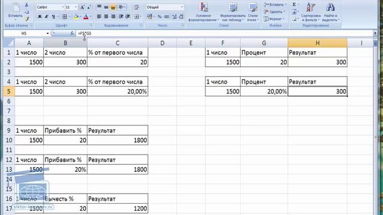Click the Select All corner button
The height and width of the screenshot is (215, 383).
9,43
